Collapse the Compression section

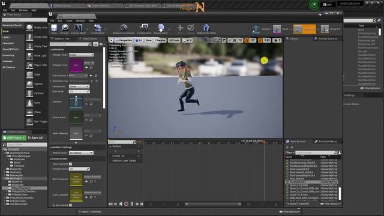51,159
